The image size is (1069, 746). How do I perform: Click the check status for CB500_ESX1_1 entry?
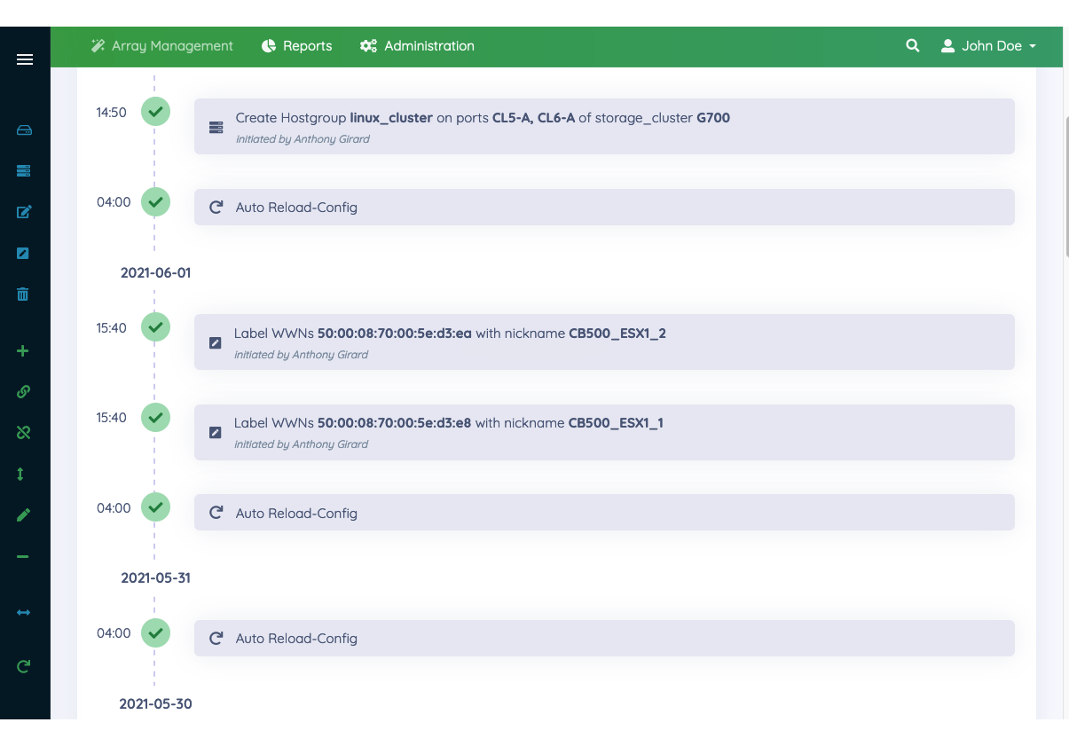pos(156,417)
